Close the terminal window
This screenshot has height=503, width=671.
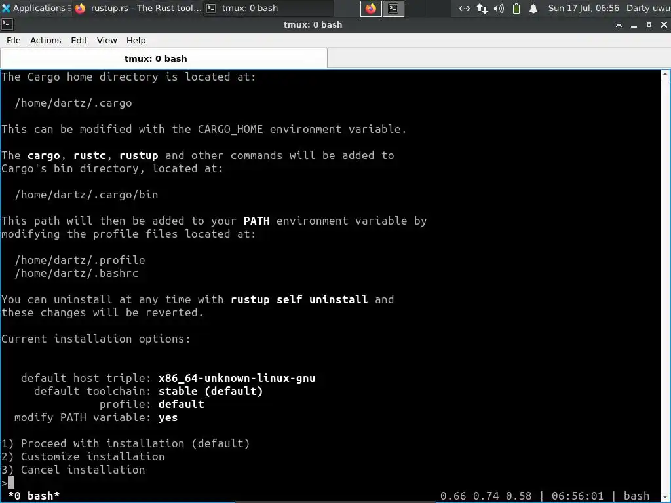[x=664, y=25]
